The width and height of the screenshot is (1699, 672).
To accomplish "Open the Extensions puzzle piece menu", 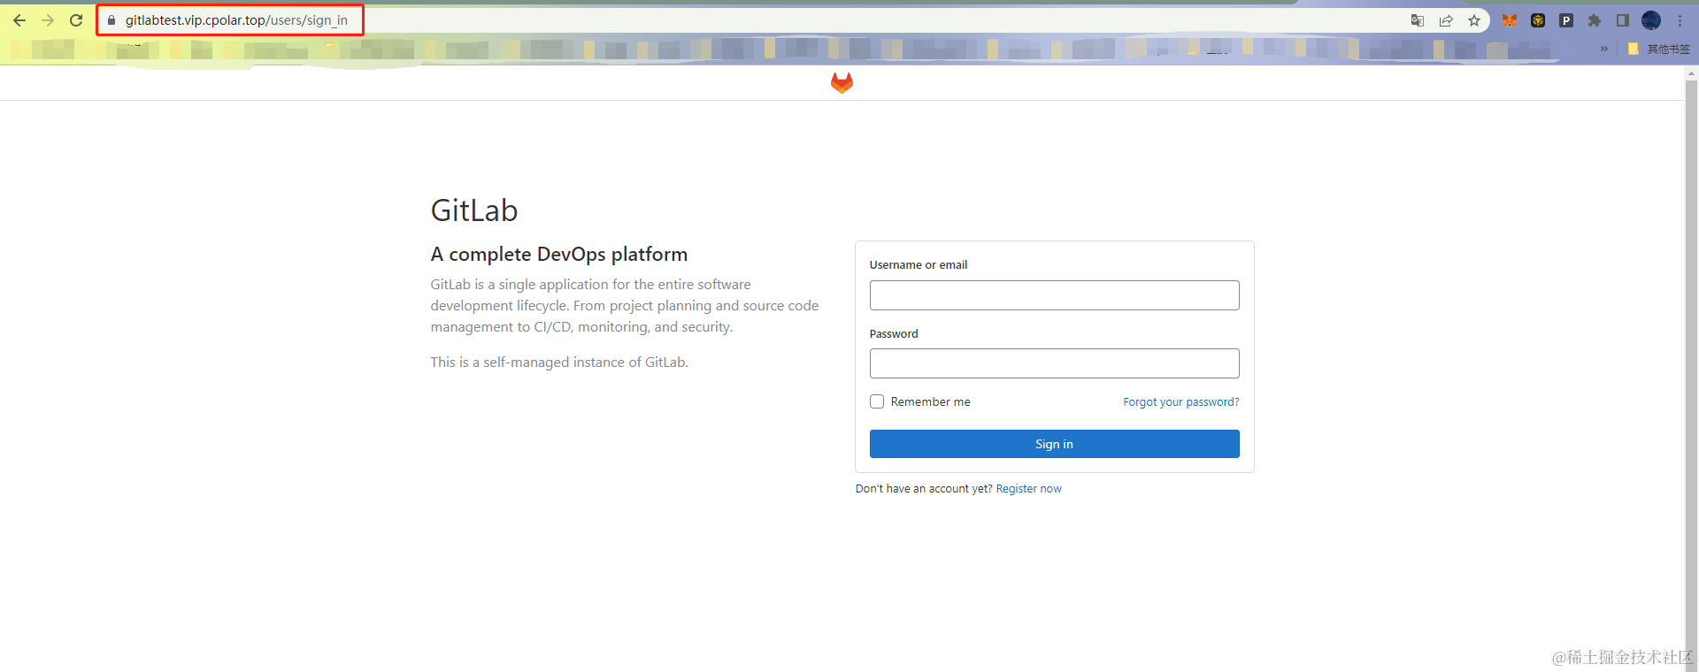I will pos(1595,20).
